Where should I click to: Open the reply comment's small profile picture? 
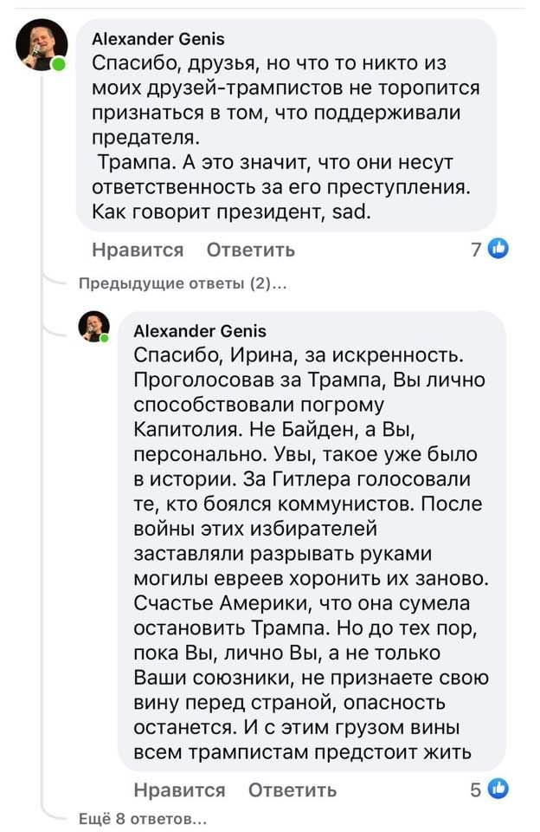93,327
